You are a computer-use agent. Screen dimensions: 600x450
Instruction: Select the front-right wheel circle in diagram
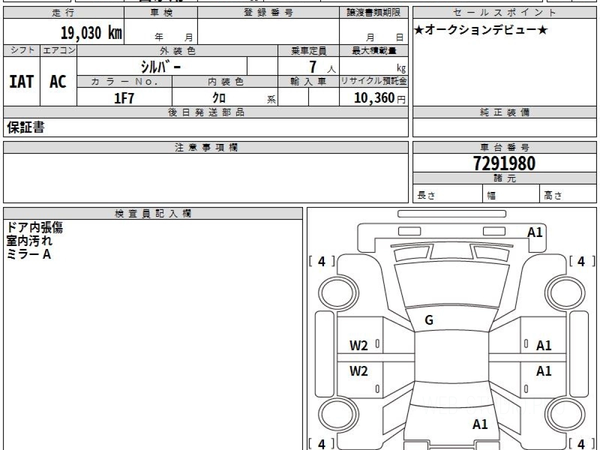[566, 292]
